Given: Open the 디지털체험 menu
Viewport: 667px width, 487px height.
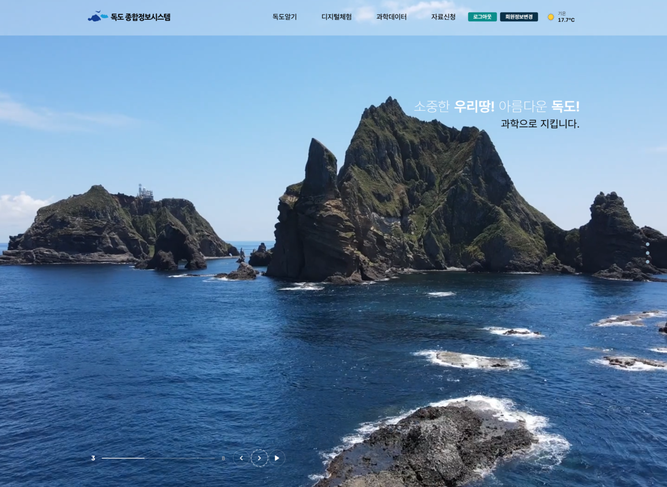Looking at the screenshot, I should coord(337,17).
